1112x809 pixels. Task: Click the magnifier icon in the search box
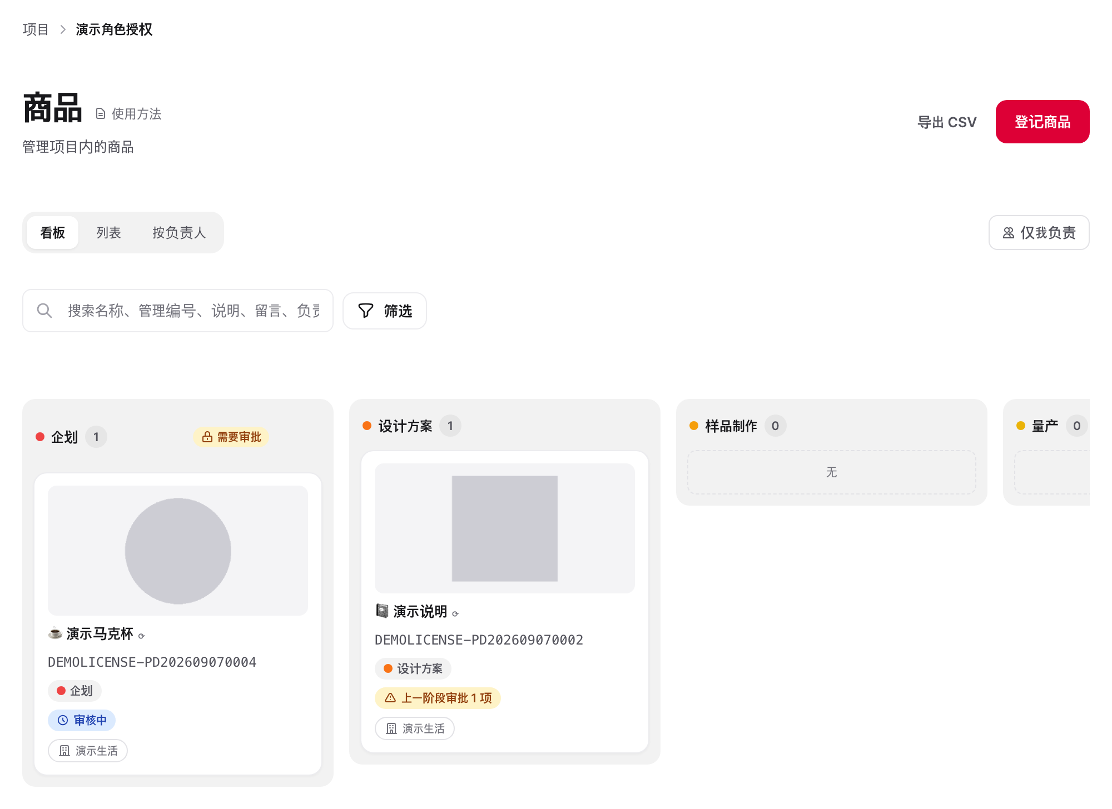tap(44, 311)
